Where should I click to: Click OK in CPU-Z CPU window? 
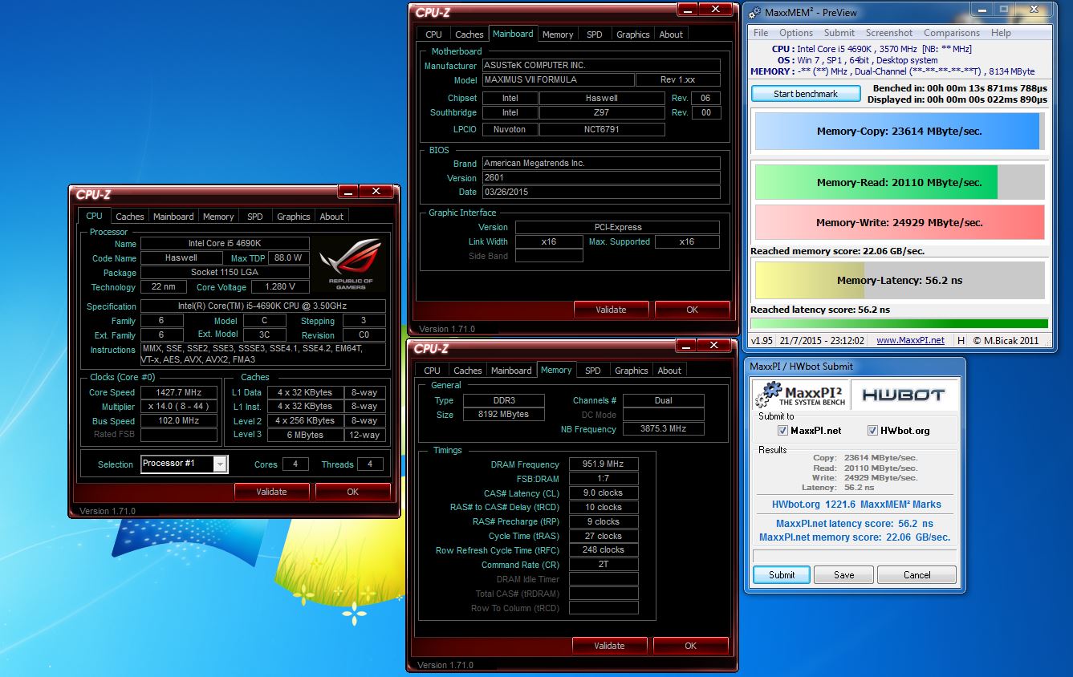[352, 492]
